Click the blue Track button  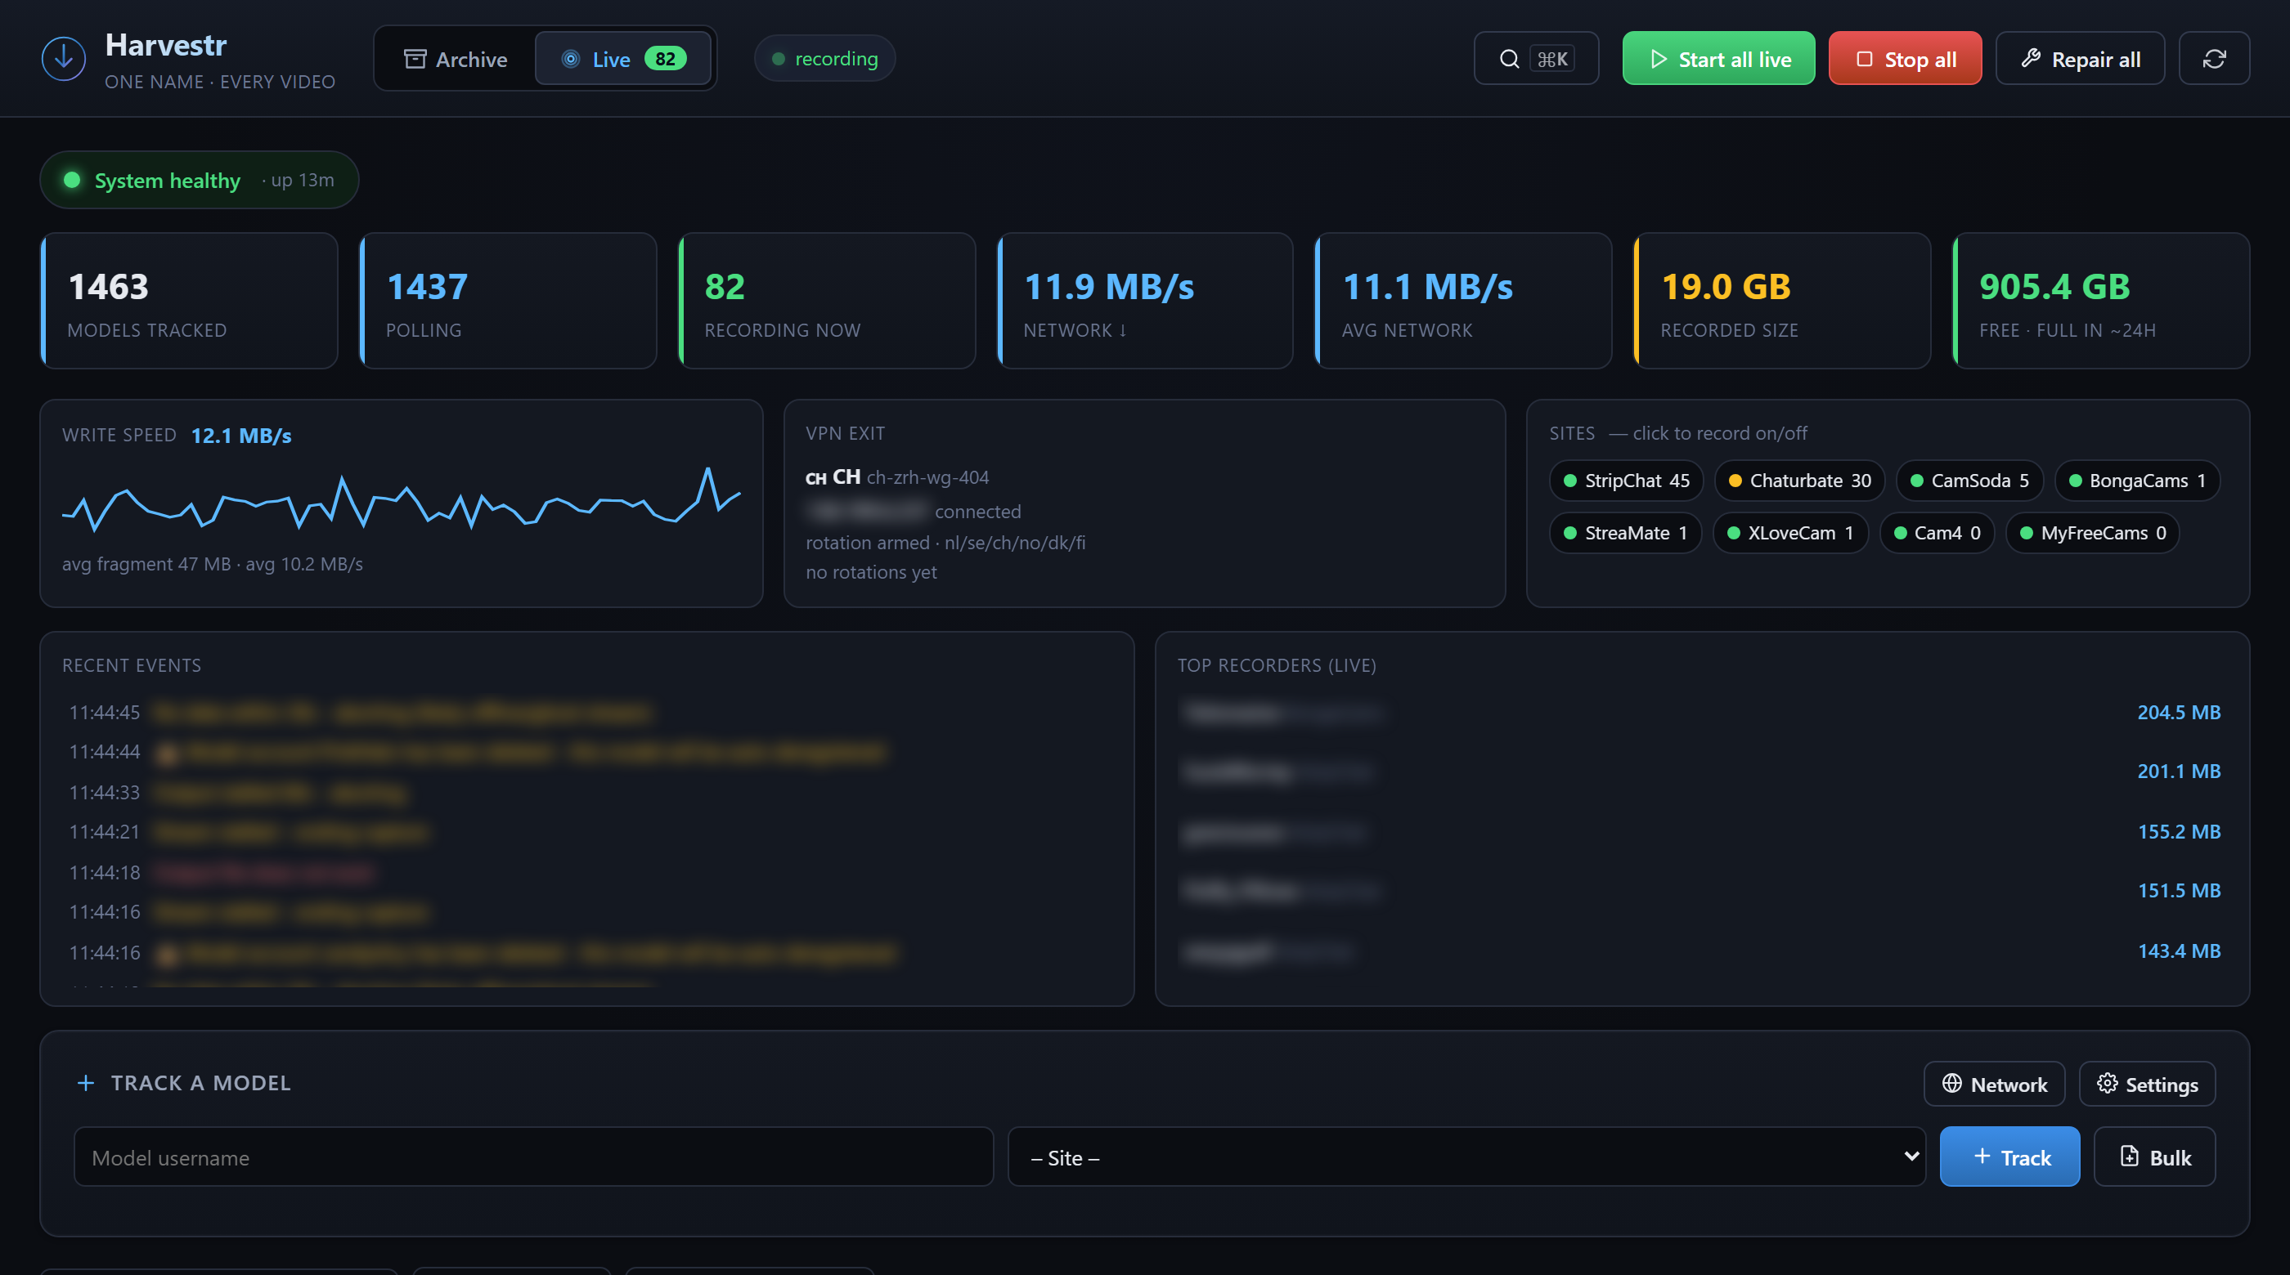point(2009,1156)
